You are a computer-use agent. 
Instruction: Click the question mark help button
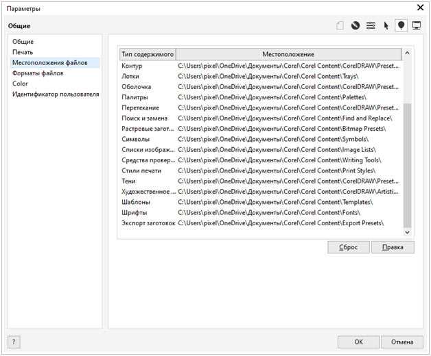[14, 342]
